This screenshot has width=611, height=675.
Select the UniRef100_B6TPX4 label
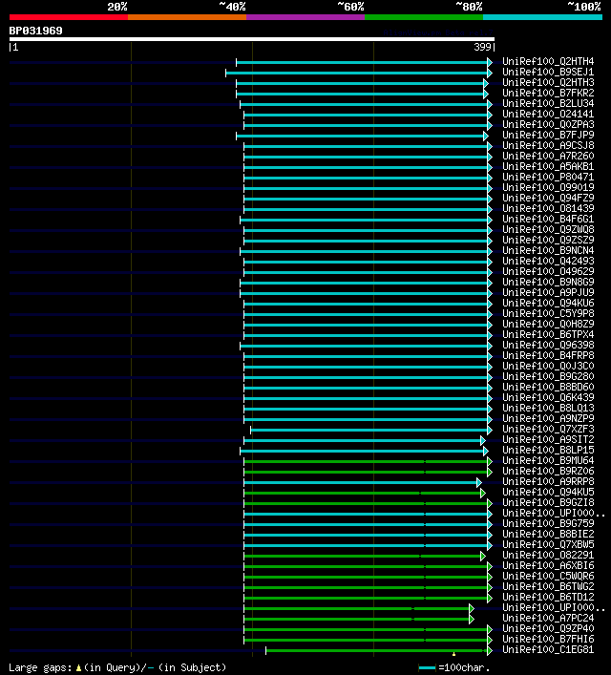pos(548,334)
